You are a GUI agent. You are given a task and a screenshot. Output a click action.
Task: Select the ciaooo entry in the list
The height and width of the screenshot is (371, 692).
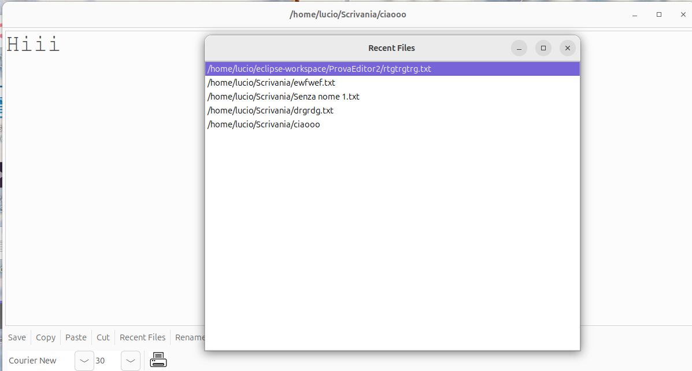point(264,124)
